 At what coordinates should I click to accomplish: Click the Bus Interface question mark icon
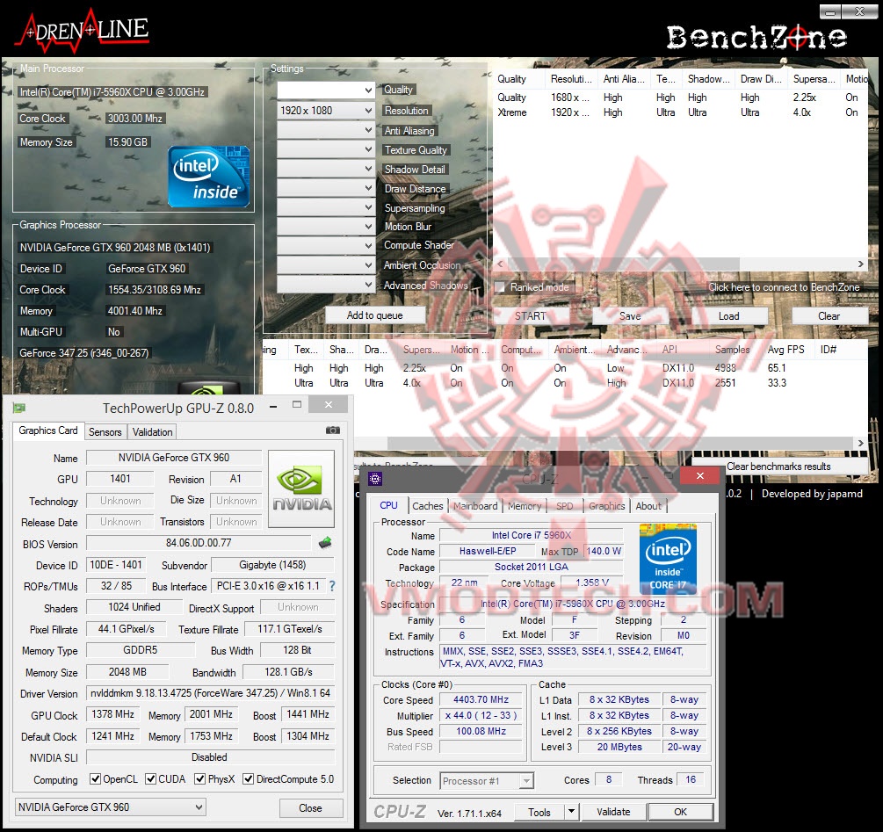coord(332,586)
